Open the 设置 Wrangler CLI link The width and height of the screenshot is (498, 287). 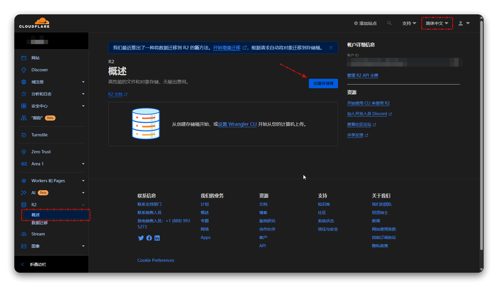(x=237, y=124)
